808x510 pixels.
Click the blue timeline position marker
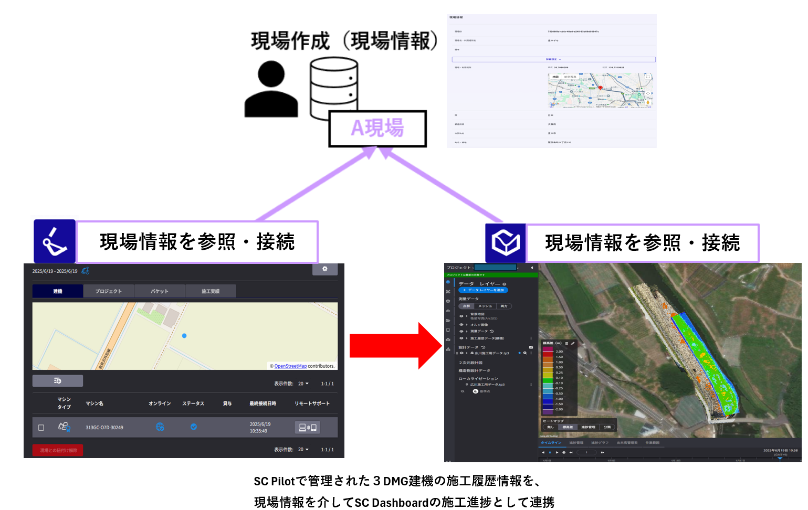[780, 459]
